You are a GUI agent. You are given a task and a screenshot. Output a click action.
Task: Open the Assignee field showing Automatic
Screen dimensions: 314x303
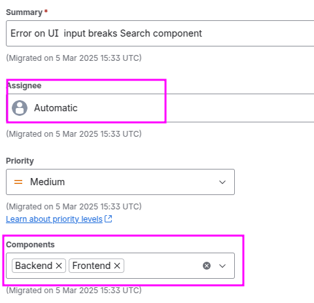[160, 108]
